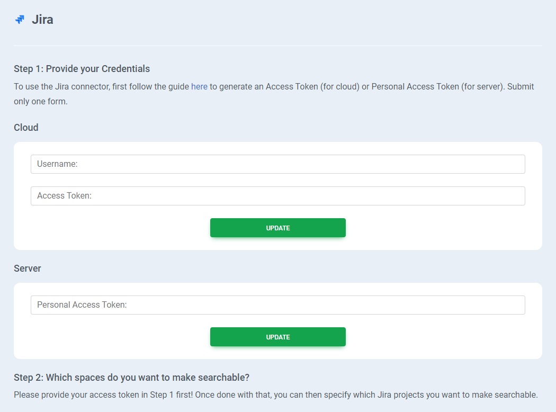
Task: Click the Jira logo icon
Action: point(20,20)
